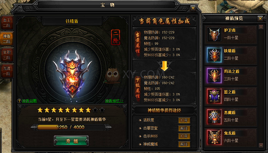Click the preview list scroll down arrow
The image size is (268, 153).
pyautogui.click(x=261, y=146)
